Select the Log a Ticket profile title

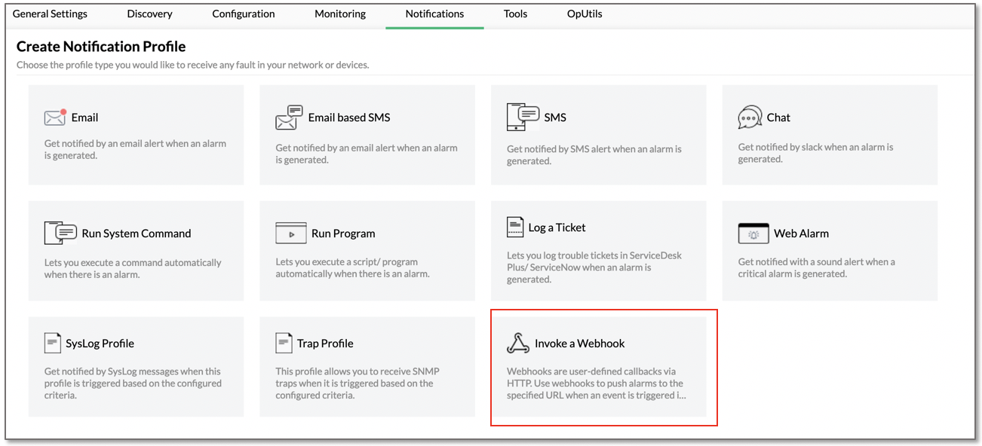[557, 228]
